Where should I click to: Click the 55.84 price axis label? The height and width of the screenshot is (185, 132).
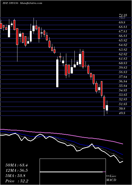click(123, 86)
